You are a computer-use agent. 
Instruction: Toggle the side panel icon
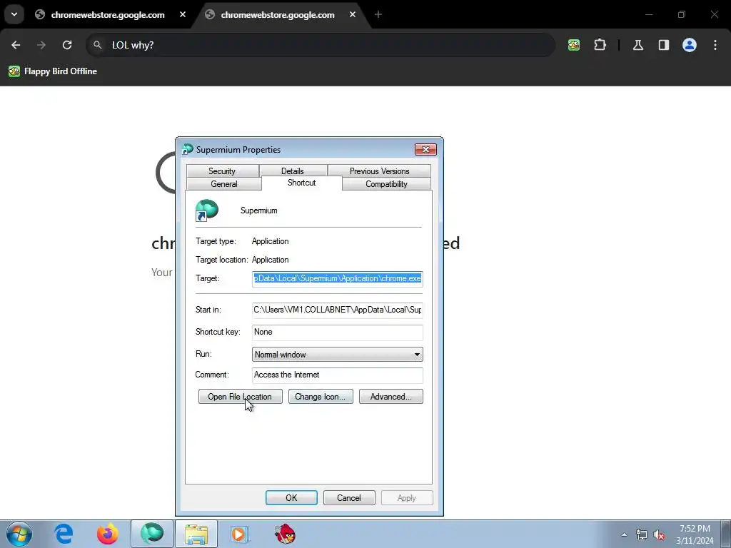(664, 45)
